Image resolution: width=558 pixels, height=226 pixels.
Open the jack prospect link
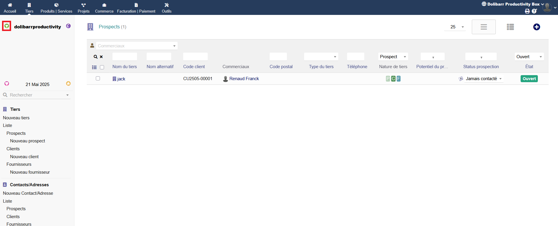click(121, 79)
